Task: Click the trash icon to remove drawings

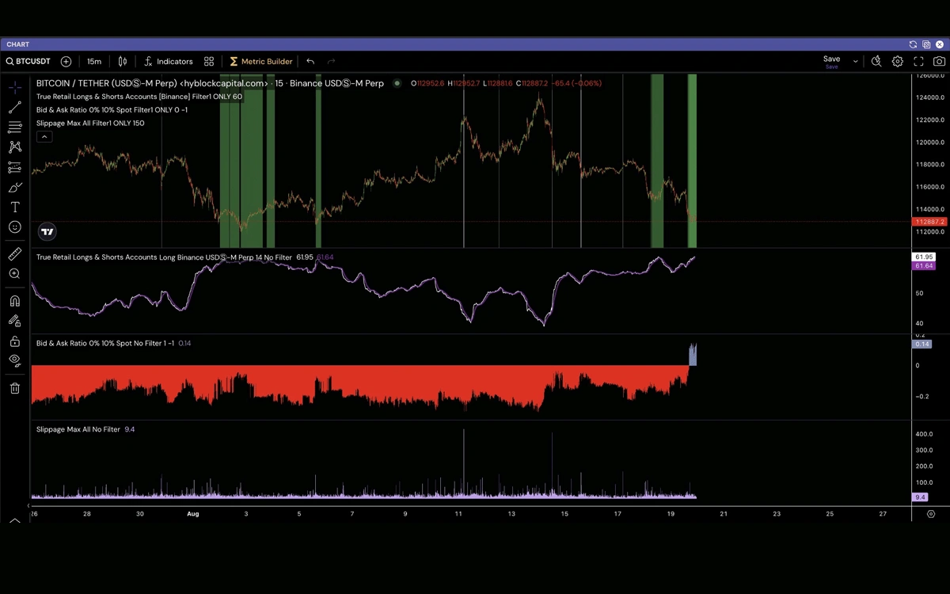Action: (15, 388)
